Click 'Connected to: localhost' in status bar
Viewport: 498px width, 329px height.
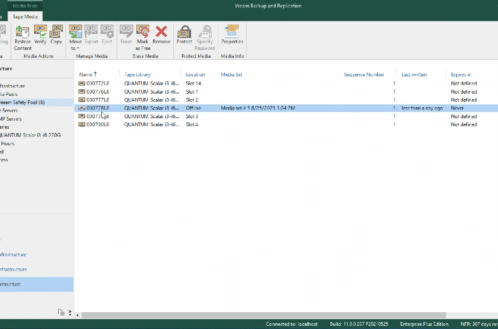(292, 324)
